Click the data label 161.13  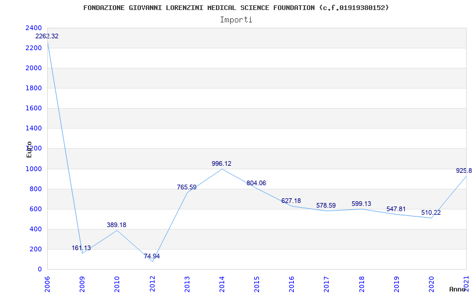pyautogui.click(x=81, y=248)
